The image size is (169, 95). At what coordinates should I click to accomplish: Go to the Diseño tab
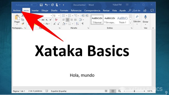pyautogui.click(x=54, y=11)
